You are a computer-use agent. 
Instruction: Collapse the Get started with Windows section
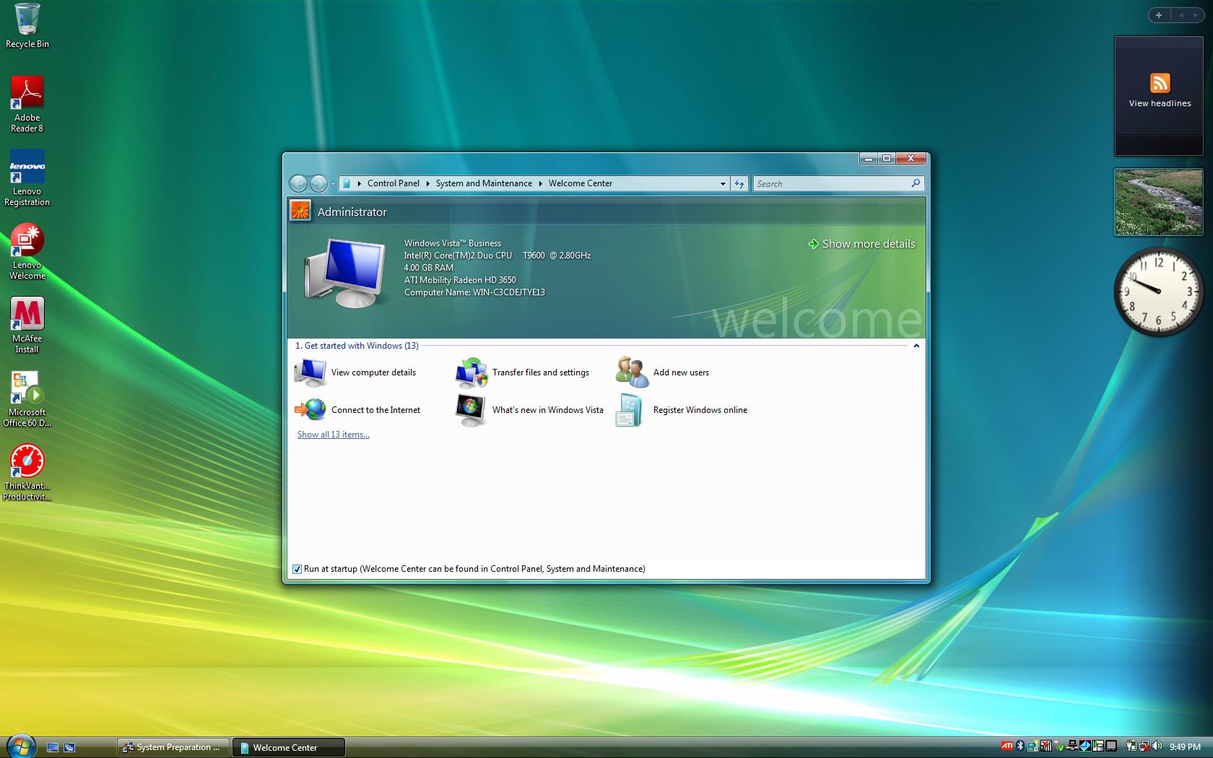coord(916,346)
